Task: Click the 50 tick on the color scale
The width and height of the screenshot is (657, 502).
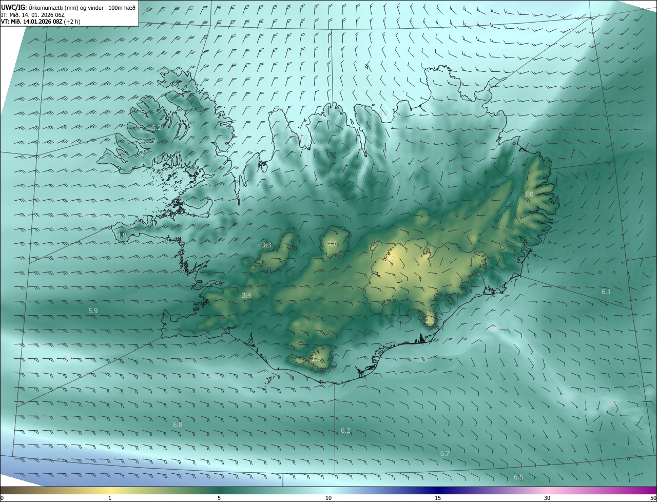Action: 653,498
